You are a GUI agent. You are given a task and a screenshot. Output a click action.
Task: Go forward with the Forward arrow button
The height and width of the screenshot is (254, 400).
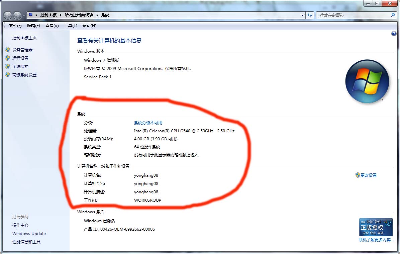17,16
